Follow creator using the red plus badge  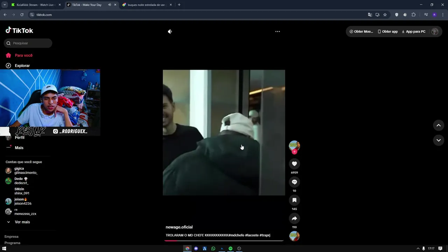(x=294, y=152)
